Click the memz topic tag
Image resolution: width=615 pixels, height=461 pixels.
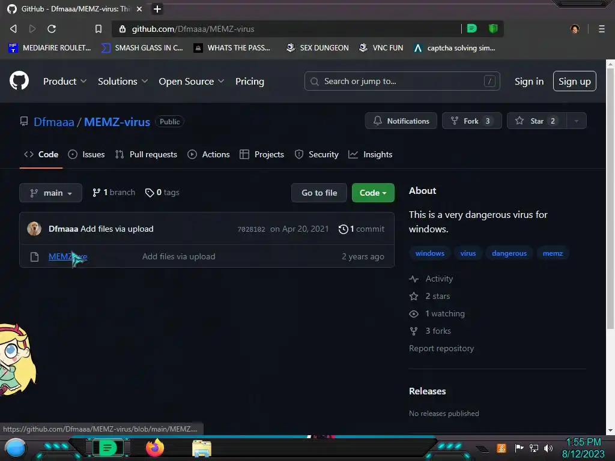tap(553, 253)
